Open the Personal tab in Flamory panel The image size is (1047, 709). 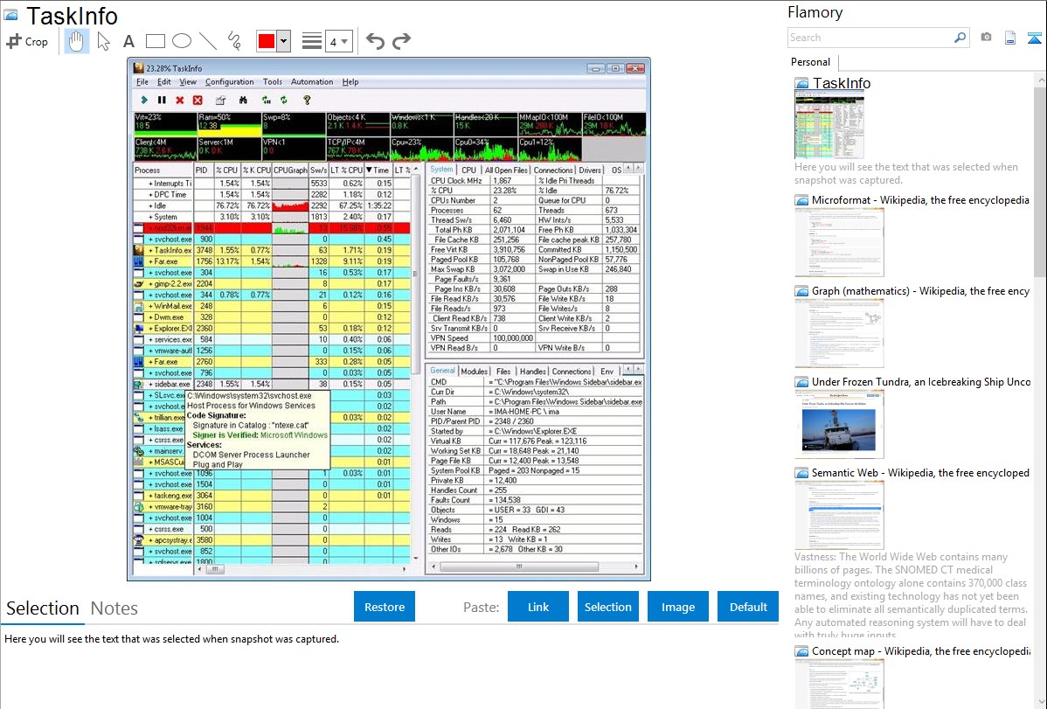click(x=810, y=62)
